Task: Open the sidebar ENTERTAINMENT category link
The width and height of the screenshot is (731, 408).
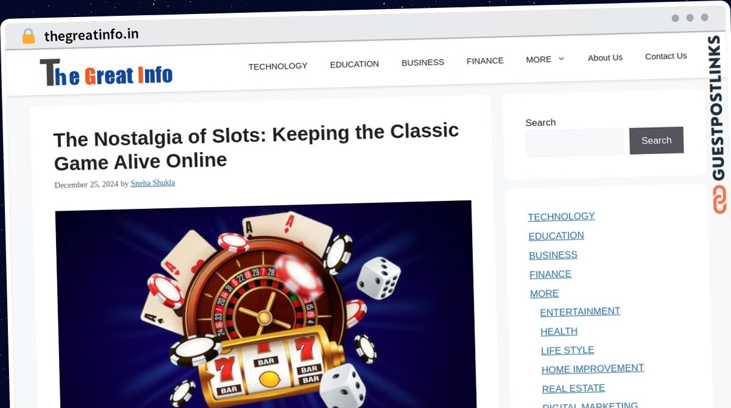Action: point(580,312)
